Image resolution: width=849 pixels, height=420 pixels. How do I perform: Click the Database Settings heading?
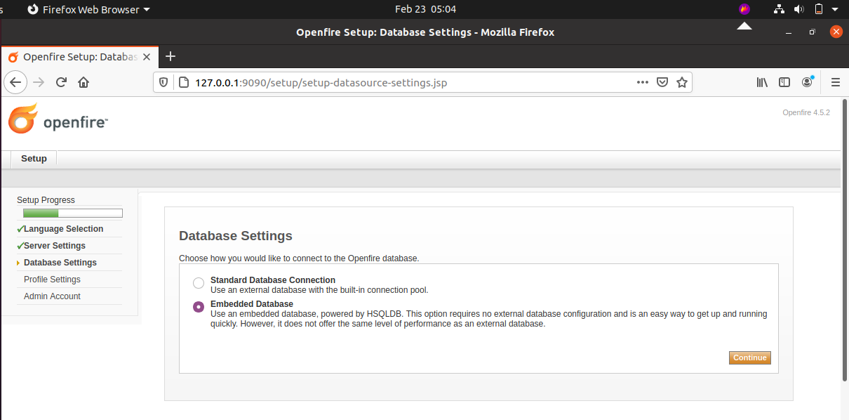pyautogui.click(x=236, y=236)
